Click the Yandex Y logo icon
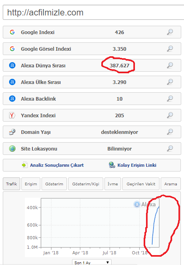This screenshot has width=184, height=265. pyautogui.click(x=12, y=115)
